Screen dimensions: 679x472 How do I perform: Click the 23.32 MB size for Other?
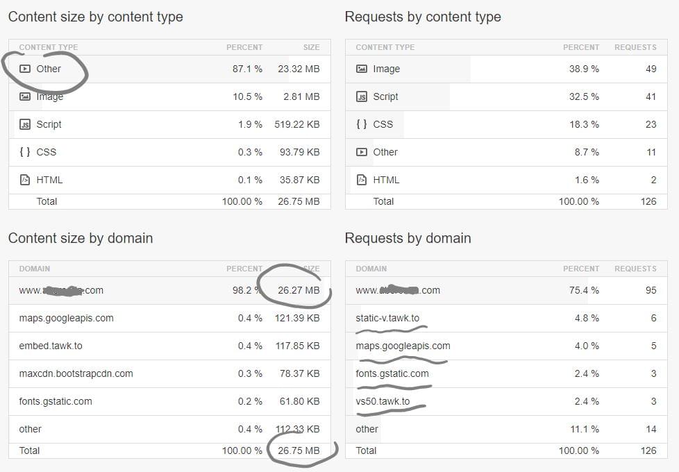click(299, 69)
